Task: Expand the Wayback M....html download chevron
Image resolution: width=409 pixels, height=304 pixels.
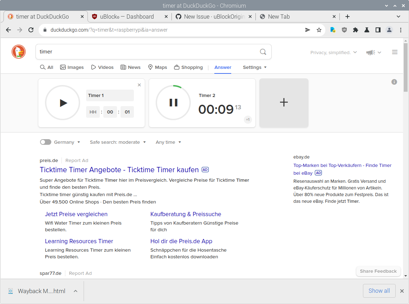Action: pos(75,291)
